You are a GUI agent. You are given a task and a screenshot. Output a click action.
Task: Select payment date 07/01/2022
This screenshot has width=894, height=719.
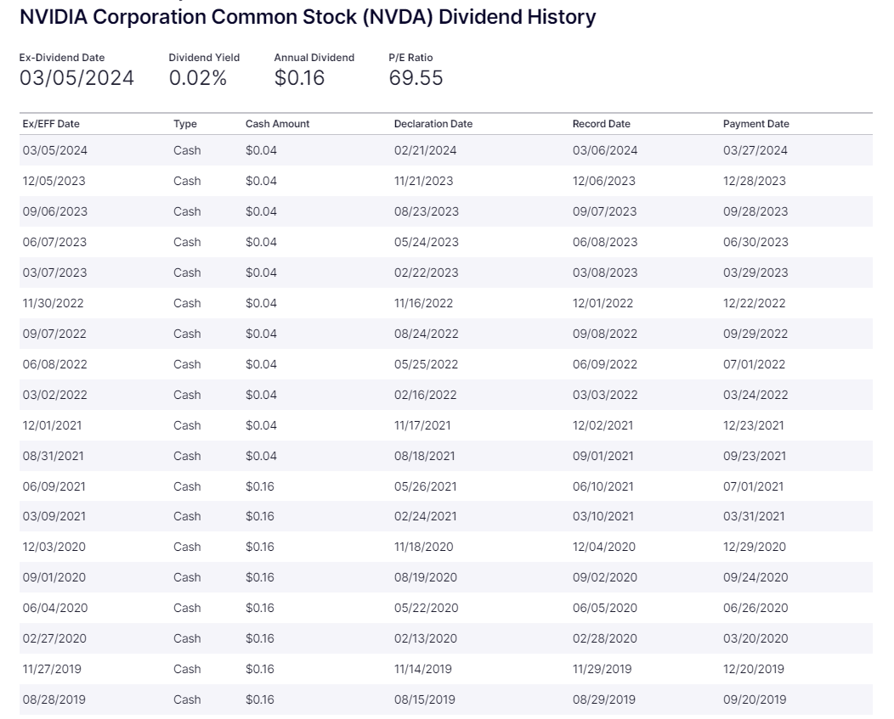coord(755,365)
